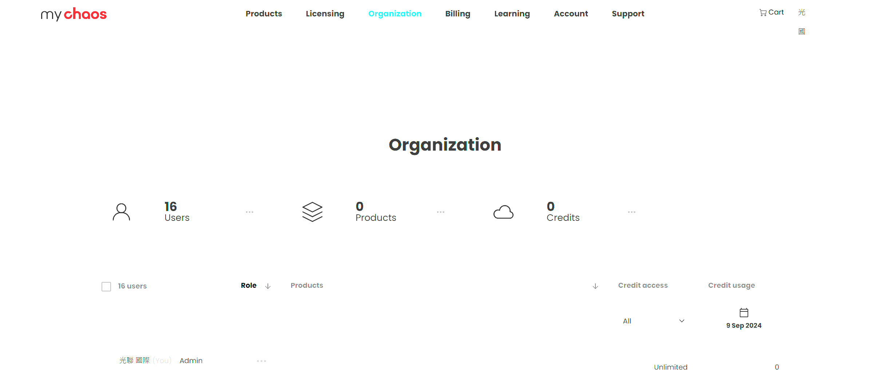Open the Billing menu item
This screenshot has height=378, width=888.
[x=458, y=14]
